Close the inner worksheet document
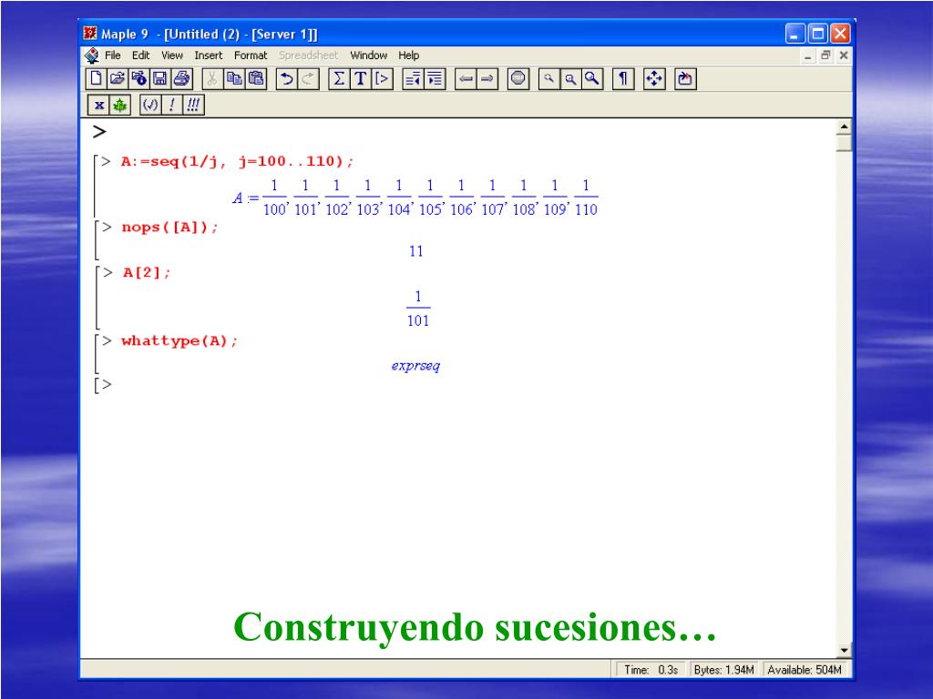This screenshot has width=933, height=699. (x=843, y=56)
